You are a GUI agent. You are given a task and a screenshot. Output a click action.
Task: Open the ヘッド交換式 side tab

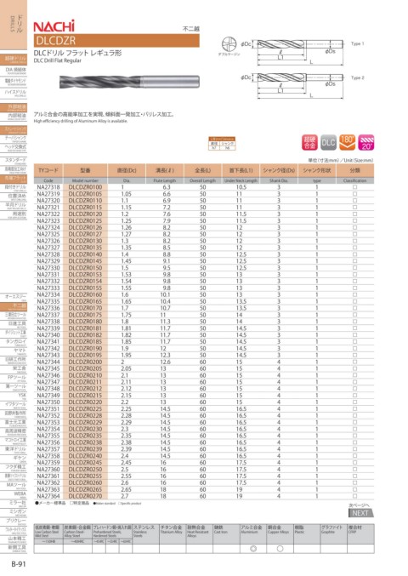click(x=14, y=148)
